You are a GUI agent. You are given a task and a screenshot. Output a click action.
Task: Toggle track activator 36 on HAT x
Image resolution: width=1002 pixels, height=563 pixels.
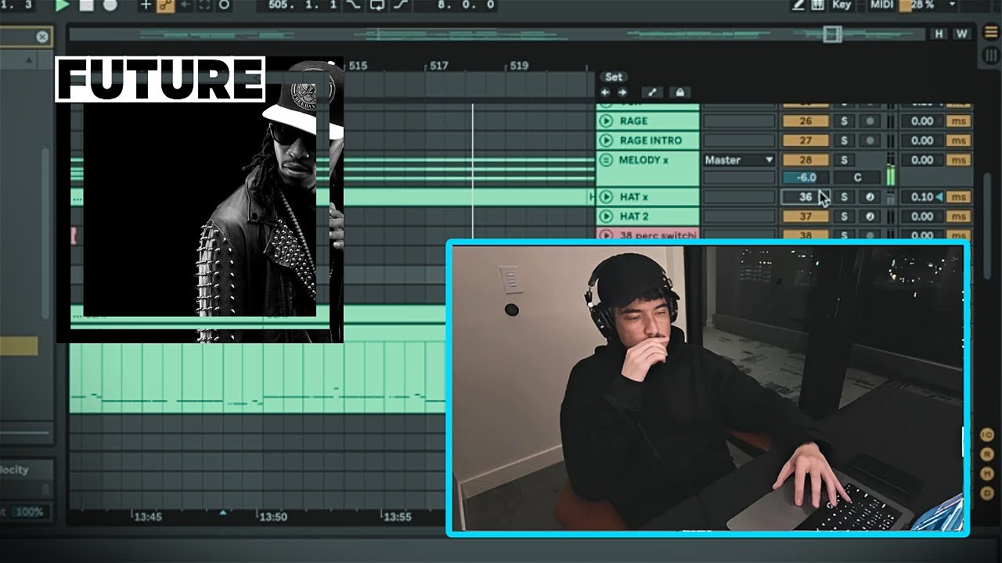pos(806,197)
